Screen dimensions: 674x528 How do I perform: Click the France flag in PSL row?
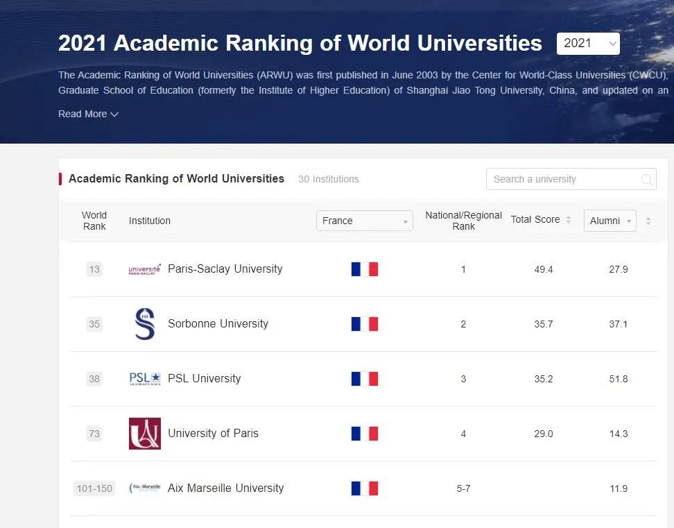pos(365,379)
